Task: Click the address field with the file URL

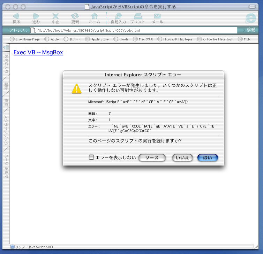Action: coord(134,30)
